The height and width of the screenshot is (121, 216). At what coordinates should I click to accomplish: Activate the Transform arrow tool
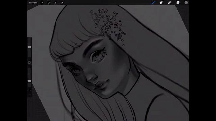(x=62, y=3)
